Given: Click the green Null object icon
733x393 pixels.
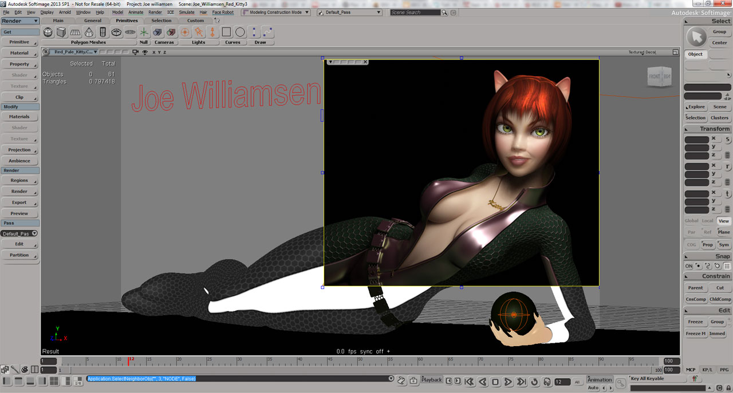Looking at the screenshot, I should pyautogui.click(x=144, y=33).
